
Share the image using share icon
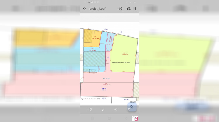tap(116, 110)
